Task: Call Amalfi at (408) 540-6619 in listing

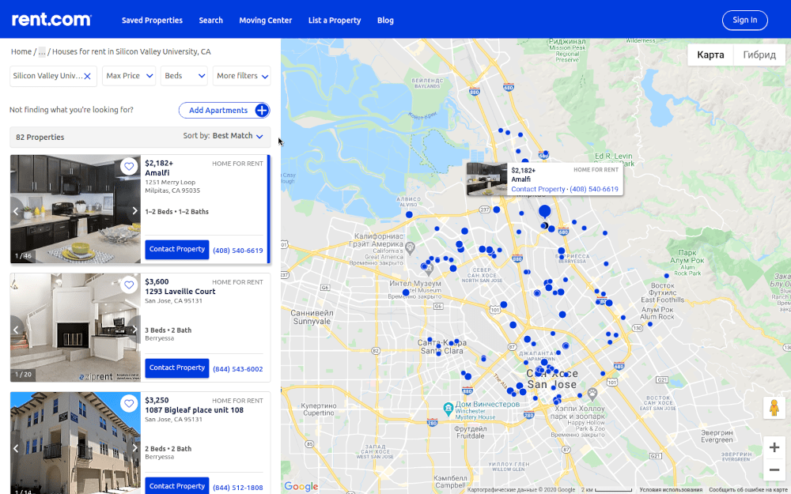Action: tap(237, 251)
